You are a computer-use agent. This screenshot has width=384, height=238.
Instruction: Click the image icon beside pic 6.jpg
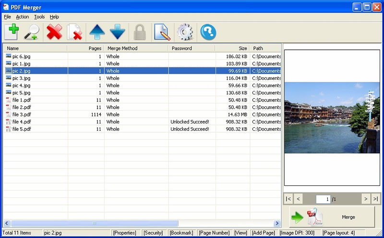pos(9,56)
